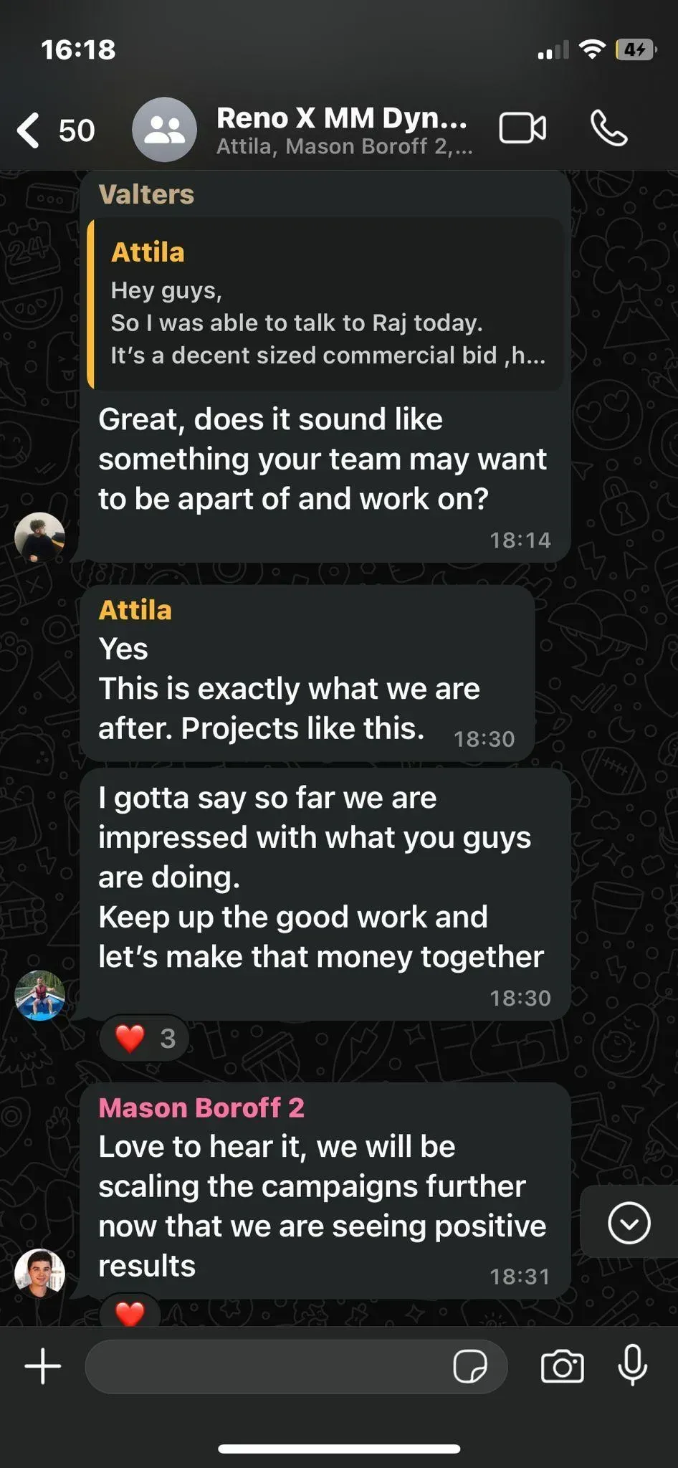Tap heart reaction under Mason Boroff's message
The height and width of the screenshot is (1468, 678).
click(130, 1310)
